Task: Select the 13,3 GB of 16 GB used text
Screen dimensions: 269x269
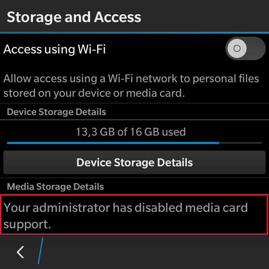Action: click(131, 132)
